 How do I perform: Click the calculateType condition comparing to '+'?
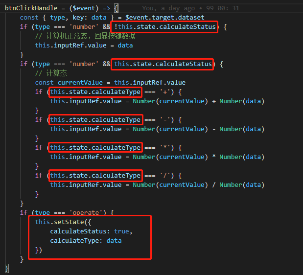click(95, 92)
